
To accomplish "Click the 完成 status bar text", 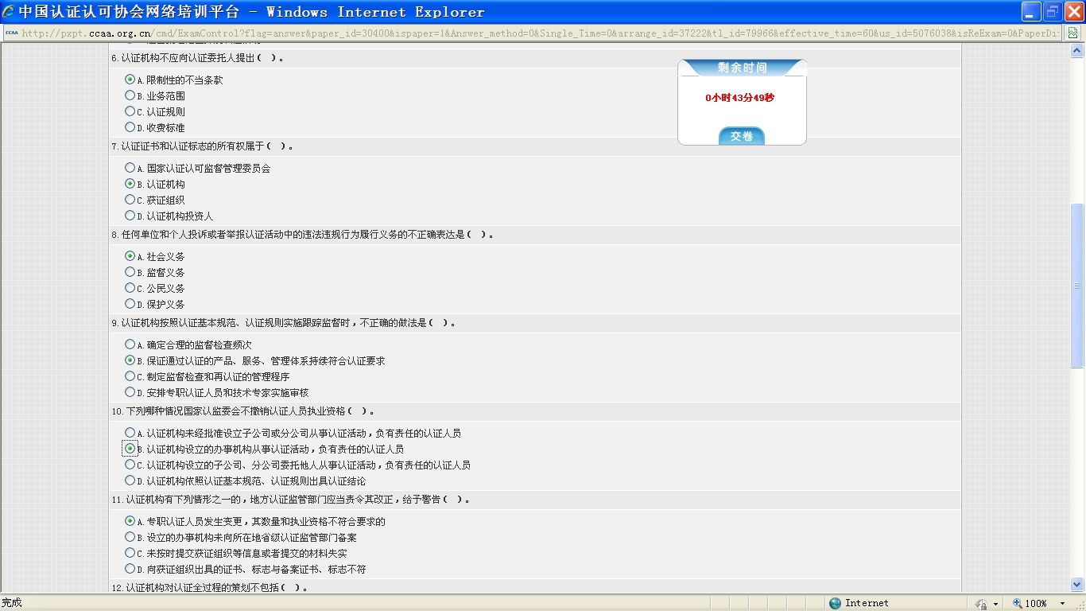I will pos(12,603).
